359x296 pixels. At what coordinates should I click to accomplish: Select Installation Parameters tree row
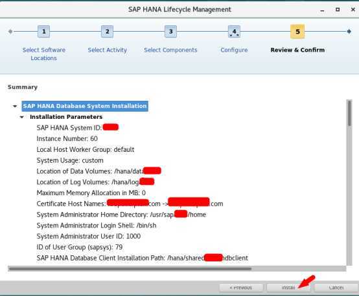coord(66,117)
